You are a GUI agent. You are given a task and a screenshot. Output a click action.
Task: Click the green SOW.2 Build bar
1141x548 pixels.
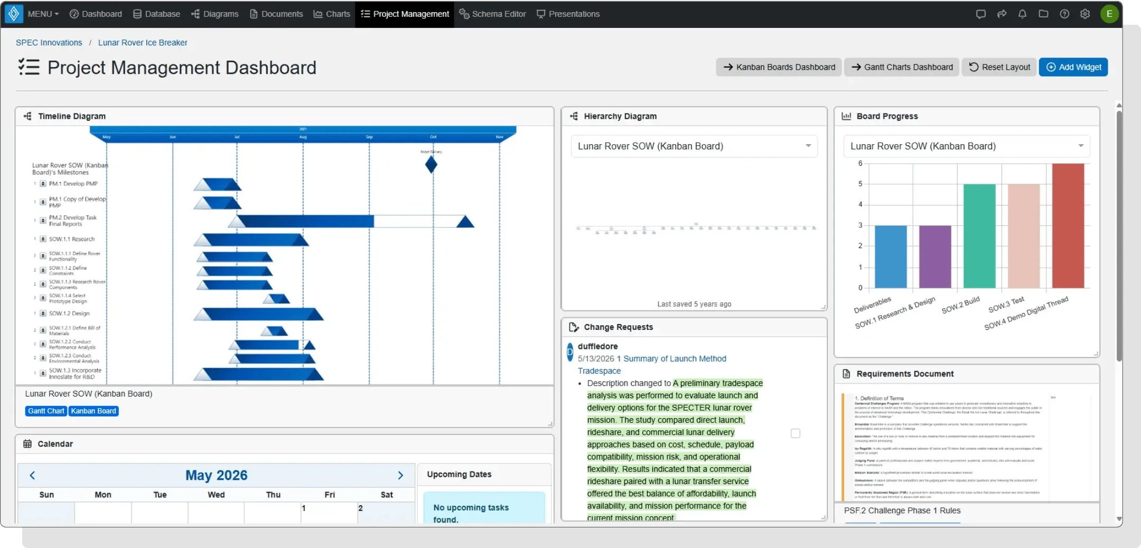pos(979,237)
